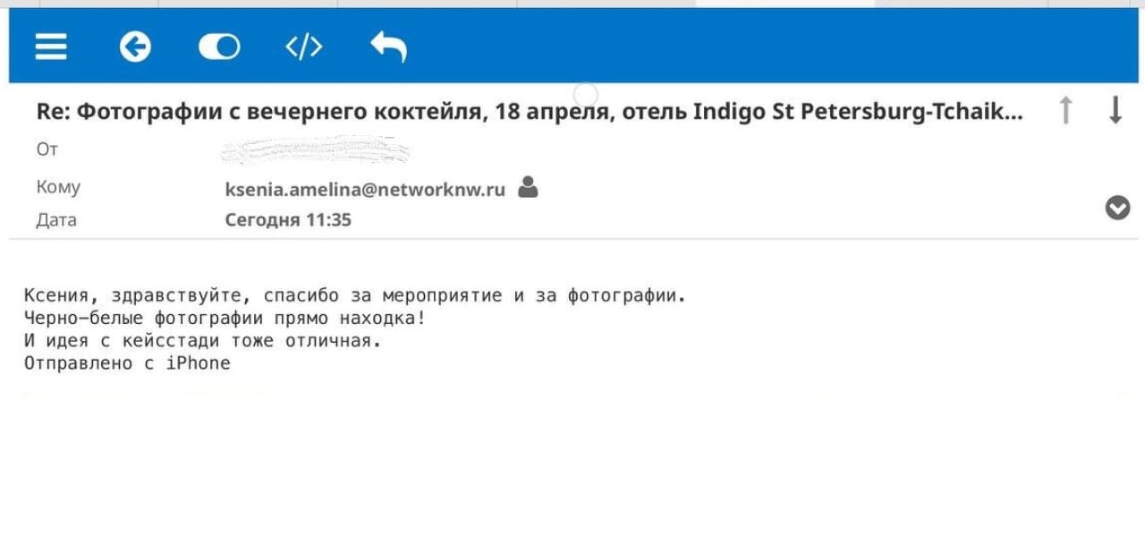The height and width of the screenshot is (537, 1145).
Task: Jump to next message with the down arrow
Action: (x=1115, y=110)
